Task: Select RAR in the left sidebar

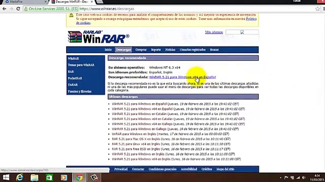Action: pos(71,72)
